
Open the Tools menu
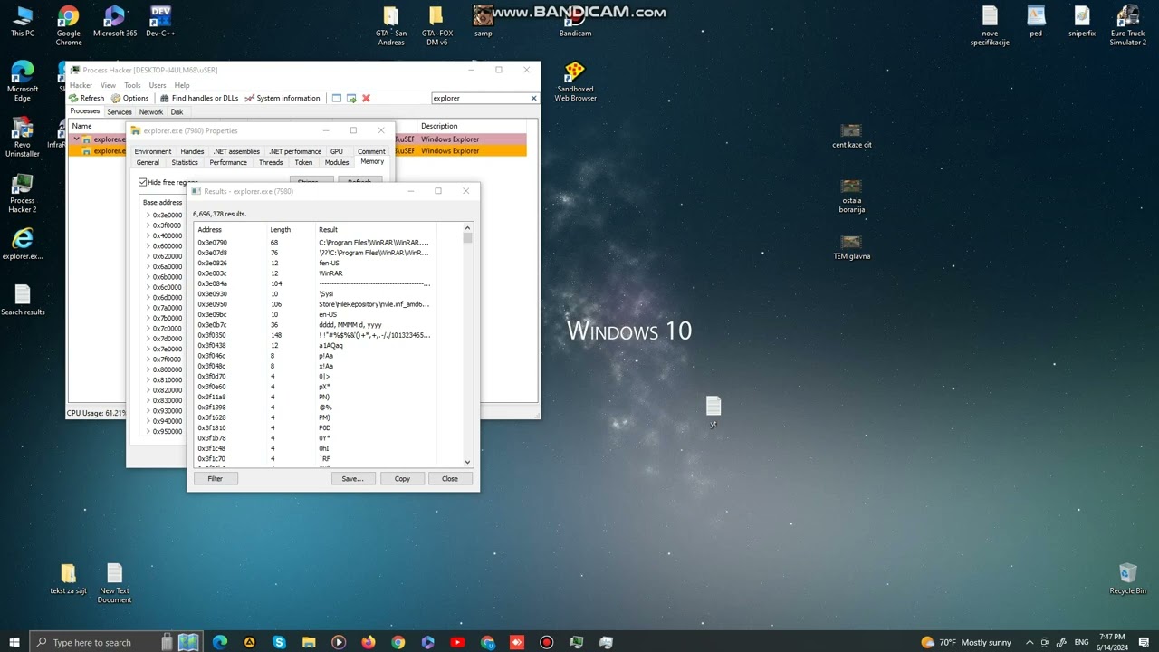point(132,85)
